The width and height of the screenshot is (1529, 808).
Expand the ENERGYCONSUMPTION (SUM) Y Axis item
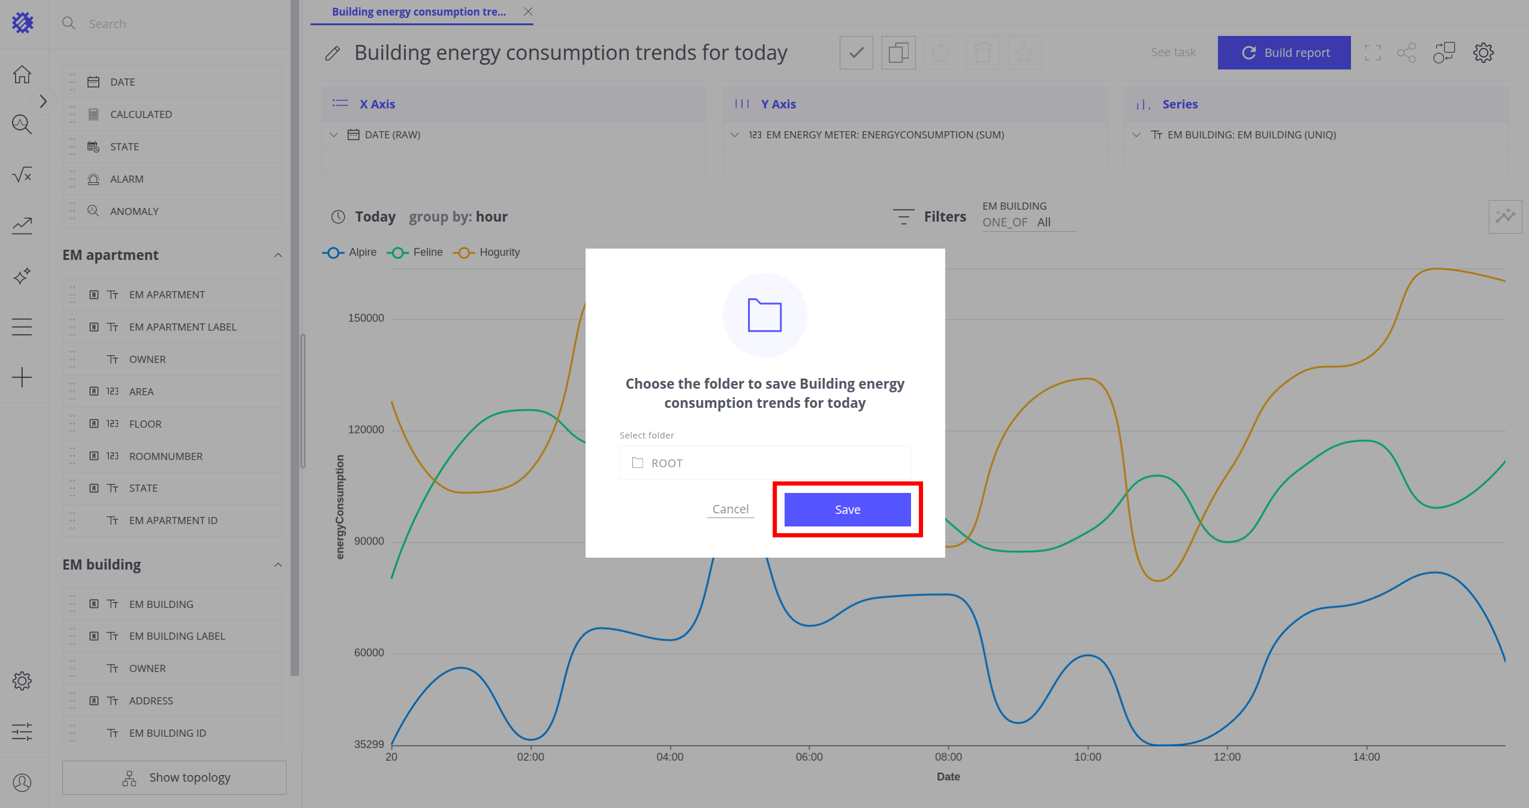click(x=734, y=135)
